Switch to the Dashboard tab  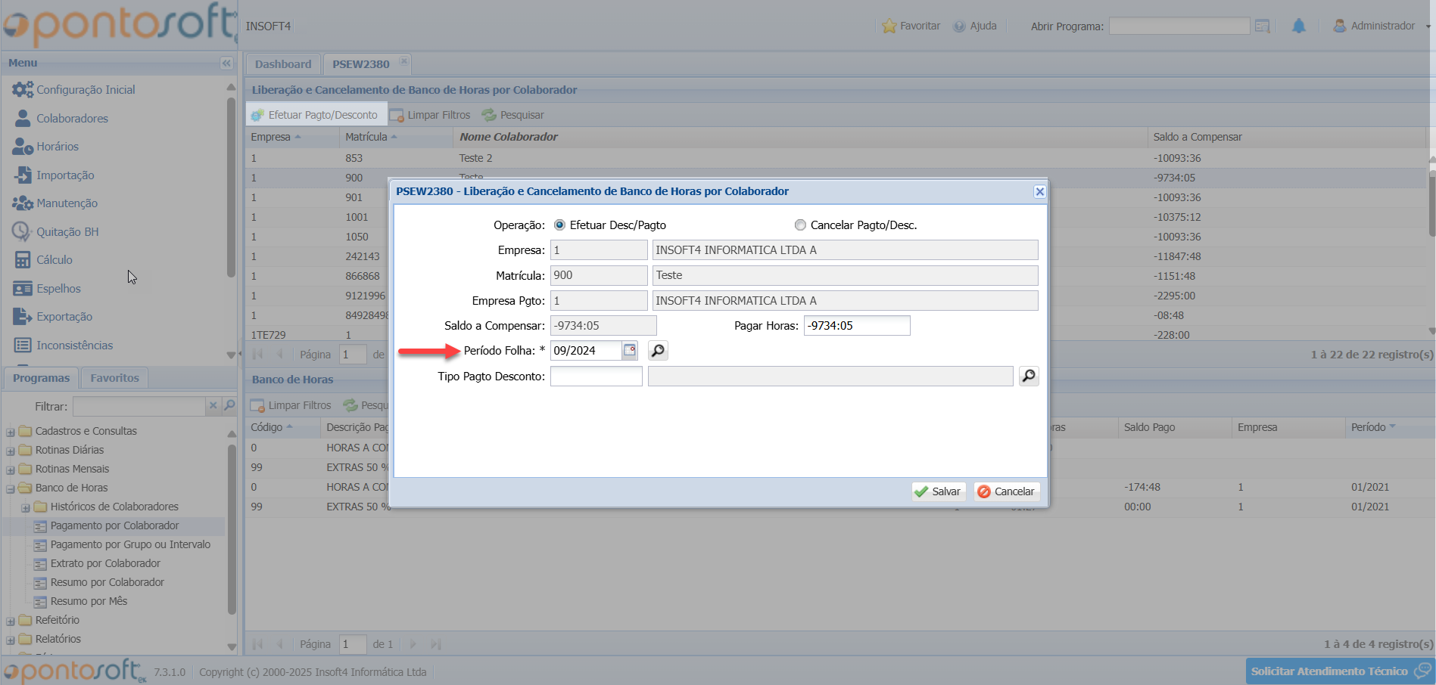pyautogui.click(x=283, y=64)
